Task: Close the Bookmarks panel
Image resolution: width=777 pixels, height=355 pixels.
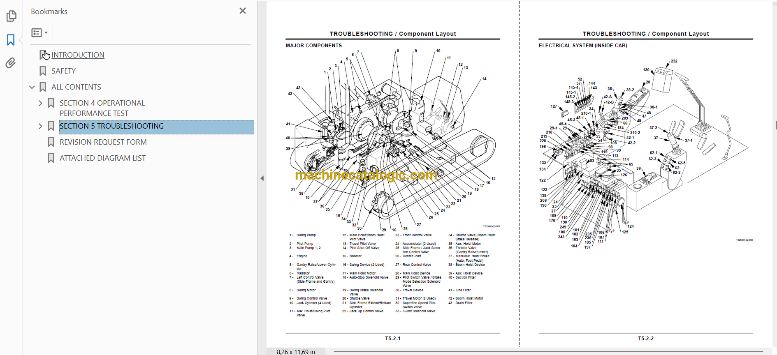Action: pos(243,11)
